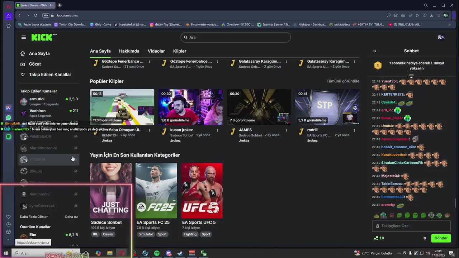Open armutlol channel in followed list
Image resolution: width=459 pixels, height=258 pixels.
click(x=49, y=101)
